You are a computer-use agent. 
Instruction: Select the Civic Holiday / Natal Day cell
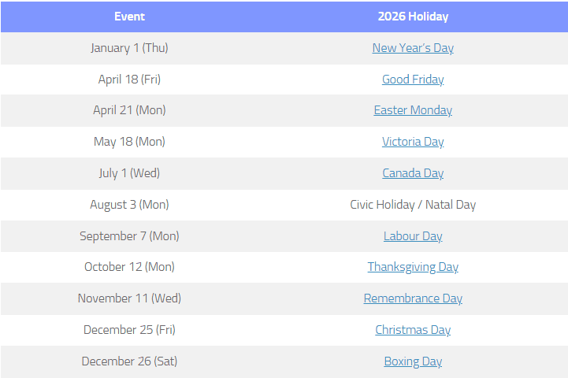tap(413, 205)
